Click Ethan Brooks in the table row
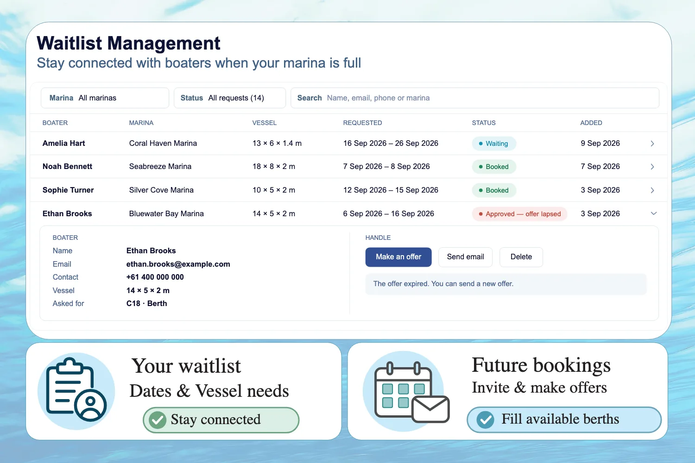The image size is (695, 463). pos(67,214)
